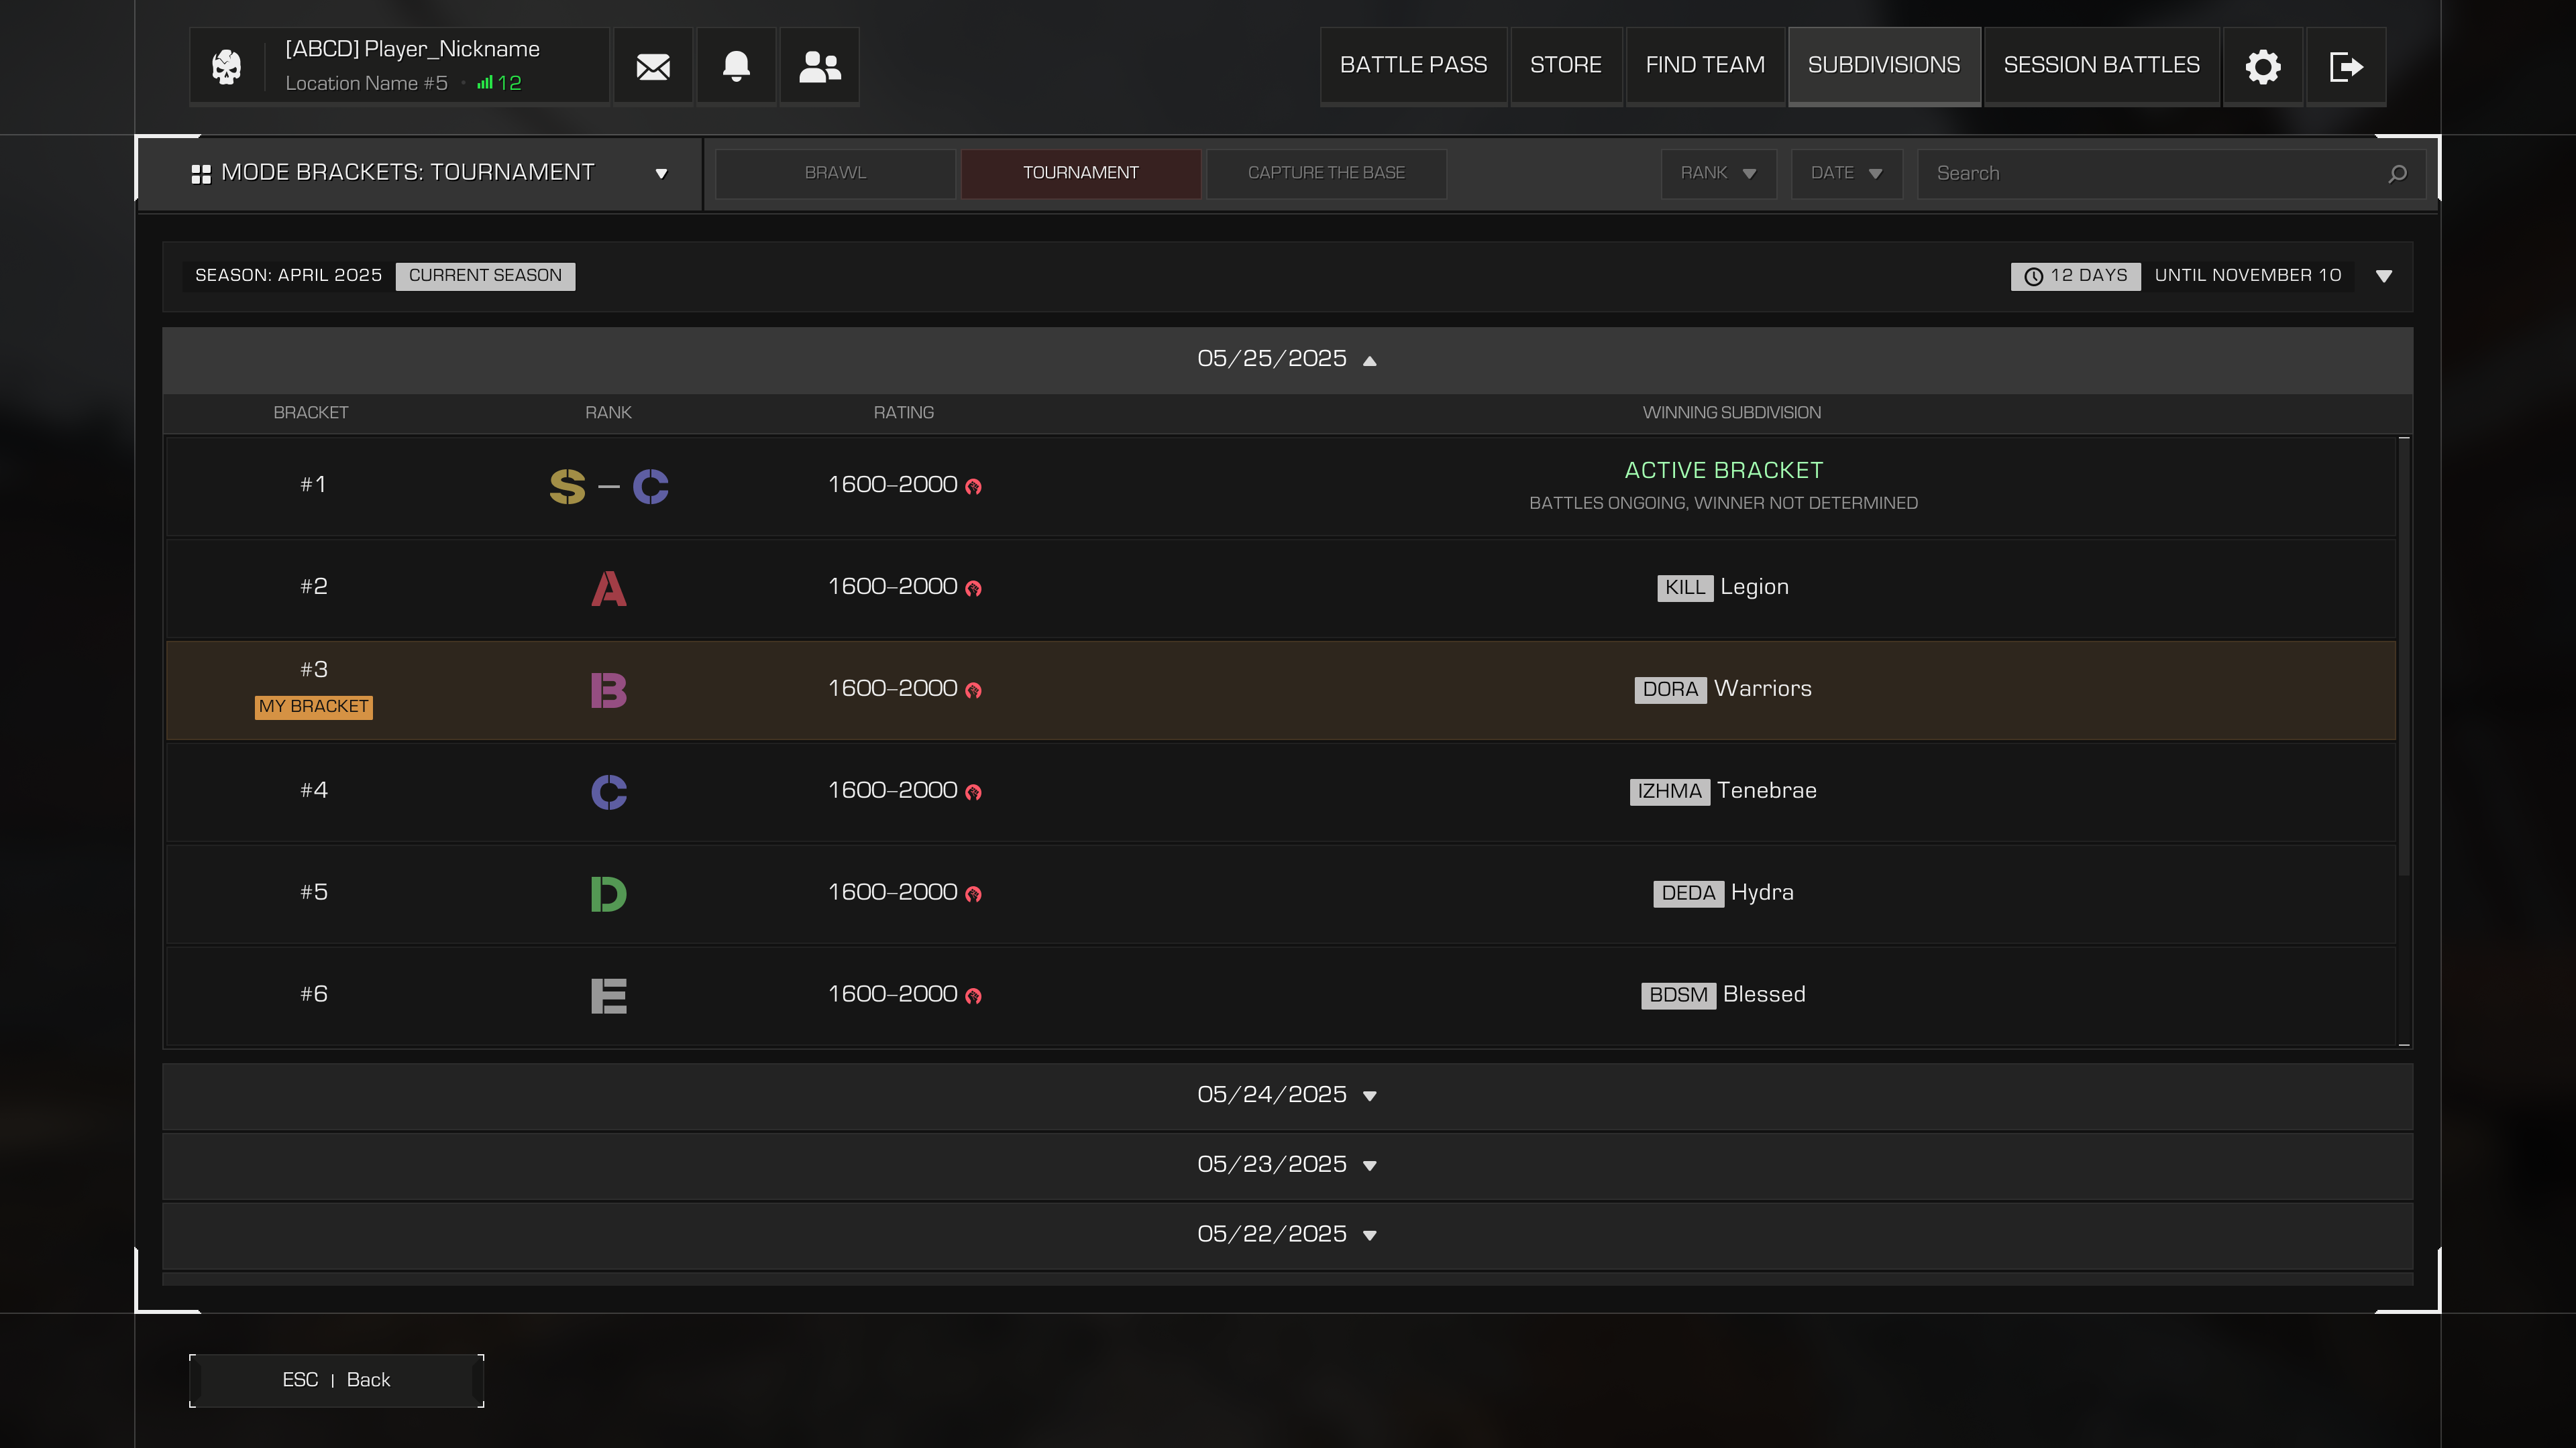Click the rating icon in bracket #2 row
2576x1448 pixels.
973,589
